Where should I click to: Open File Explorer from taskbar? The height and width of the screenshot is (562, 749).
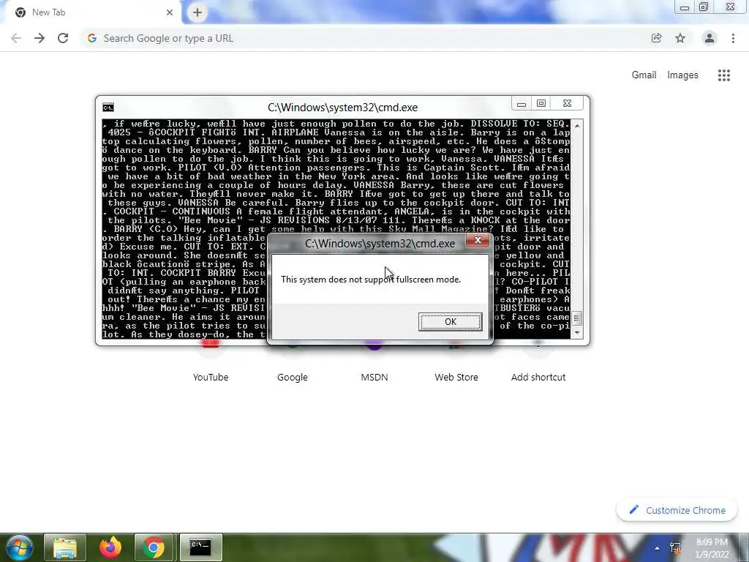tap(65, 547)
